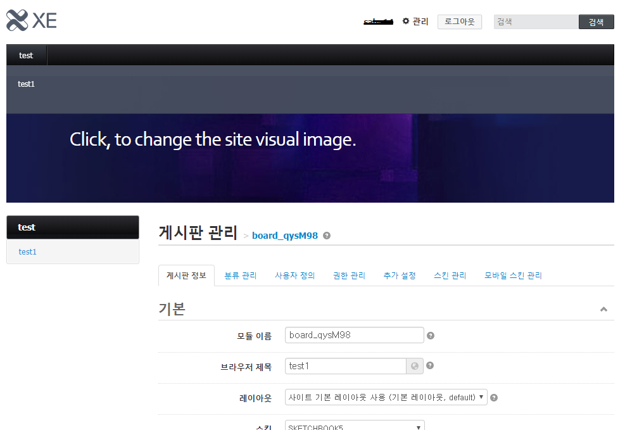
Task: Click the site visual image banner
Action: [310, 158]
